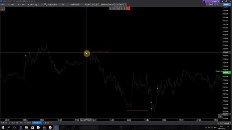The height and width of the screenshot is (130, 232).
Task: Switch to the 6B 5 min tab
Action: point(20,123)
